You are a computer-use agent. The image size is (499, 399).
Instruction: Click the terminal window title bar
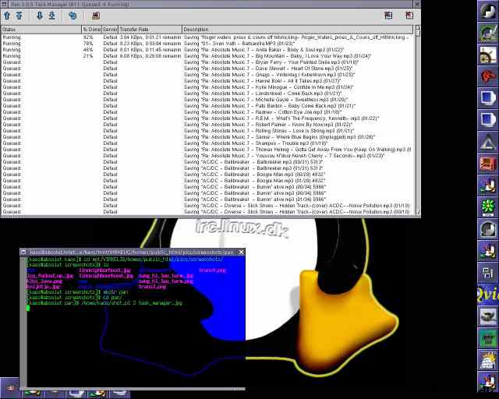tap(132, 252)
